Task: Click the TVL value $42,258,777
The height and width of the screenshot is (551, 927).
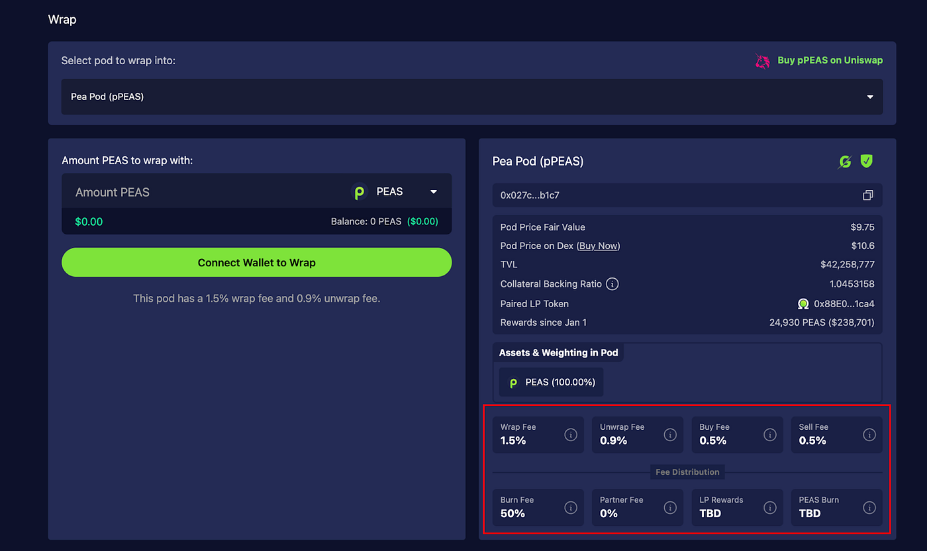Action: pyautogui.click(x=848, y=265)
